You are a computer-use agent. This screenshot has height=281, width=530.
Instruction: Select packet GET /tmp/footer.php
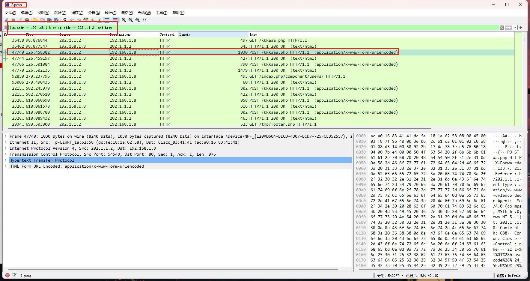pos(258,124)
